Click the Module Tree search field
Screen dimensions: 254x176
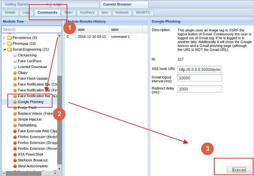32,29
